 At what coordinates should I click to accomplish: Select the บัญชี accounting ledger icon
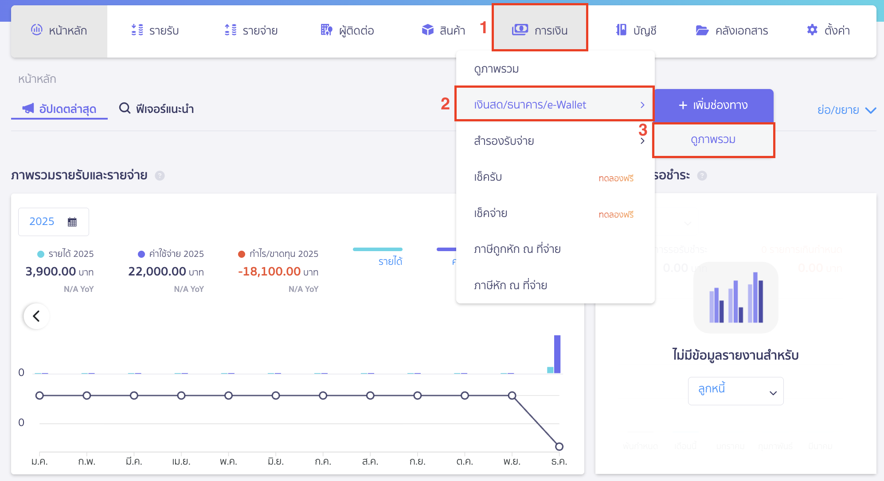[x=622, y=30]
